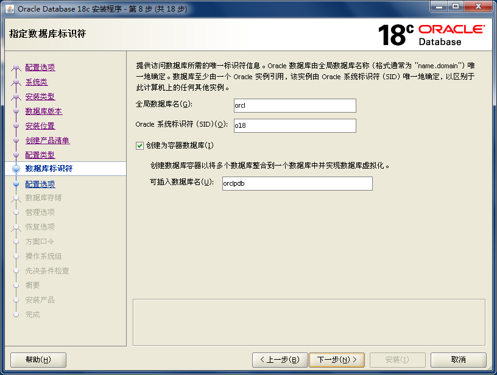Viewport: 497px width, 375px height.
Task: Go to 安装位置 step
Action: pos(40,126)
